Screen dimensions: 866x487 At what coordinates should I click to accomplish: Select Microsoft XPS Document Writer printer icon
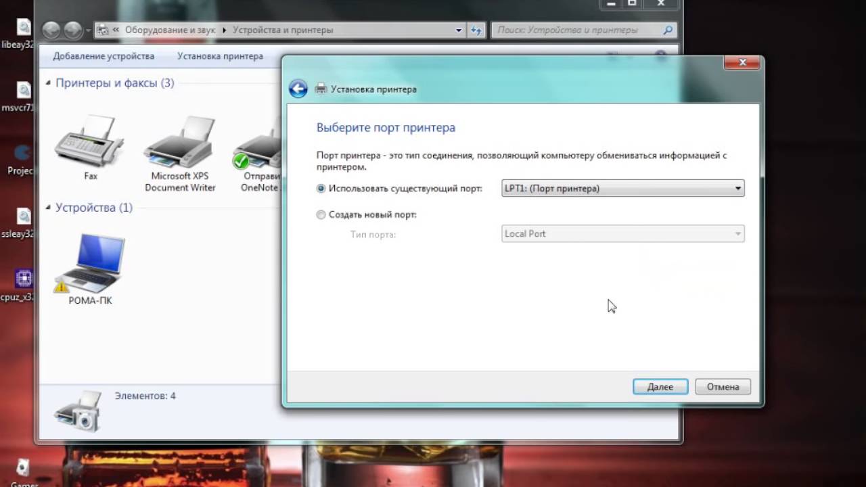[179, 143]
